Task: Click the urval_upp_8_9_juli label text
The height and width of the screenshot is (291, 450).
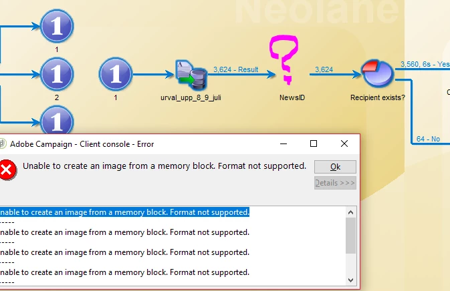Action: pyautogui.click(x=191, y=97)
